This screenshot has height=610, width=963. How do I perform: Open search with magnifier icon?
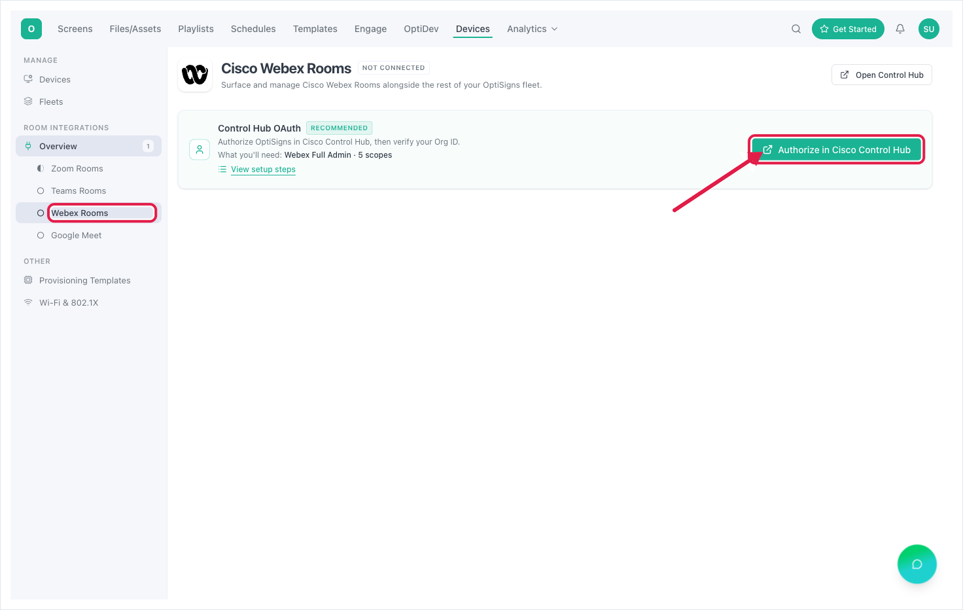(x=796, y=29)
